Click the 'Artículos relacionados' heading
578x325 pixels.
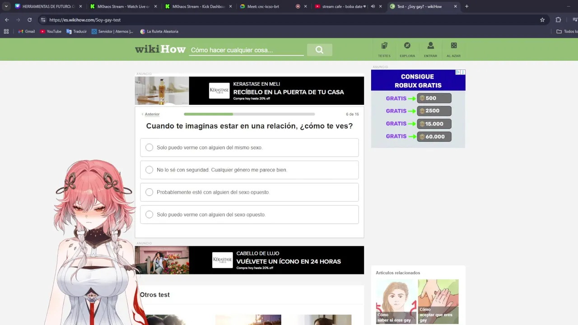tap(398, 273)
